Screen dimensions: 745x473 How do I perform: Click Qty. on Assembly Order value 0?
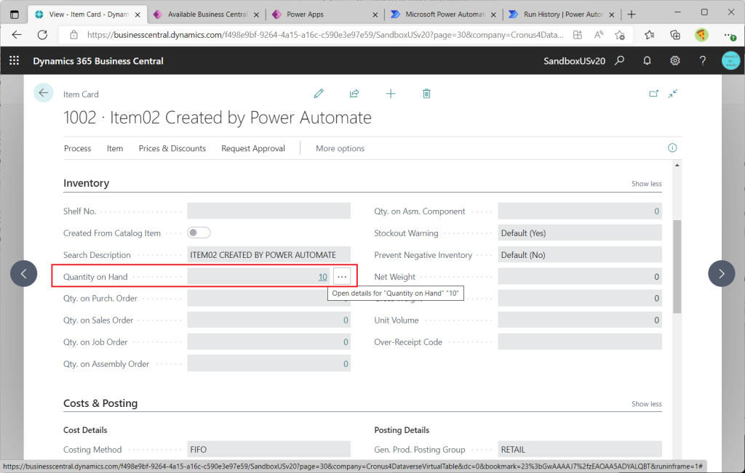(346, 364)
